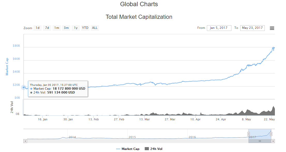Viewport: 286px width, 152px height.
Task: Set zoom range to 1d
Action: 37,28
